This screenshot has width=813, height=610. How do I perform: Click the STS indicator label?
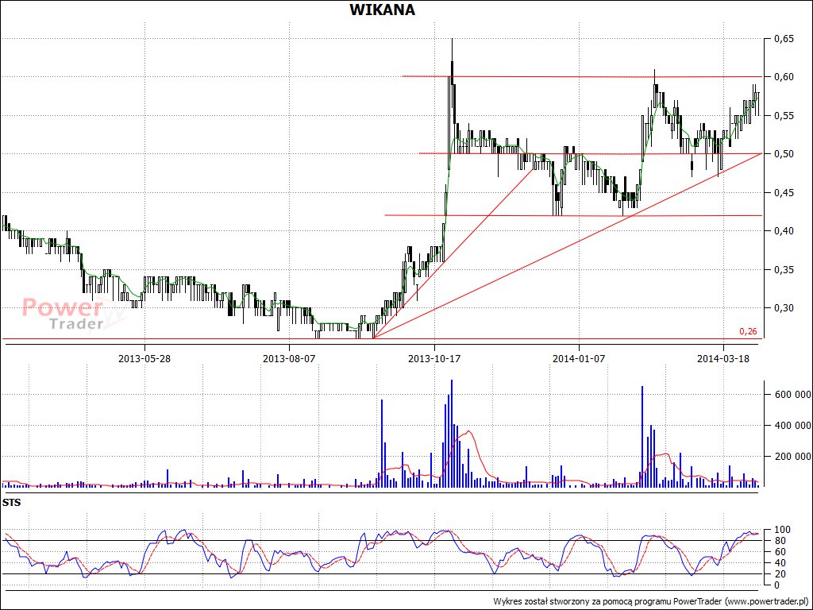(11, 503)
